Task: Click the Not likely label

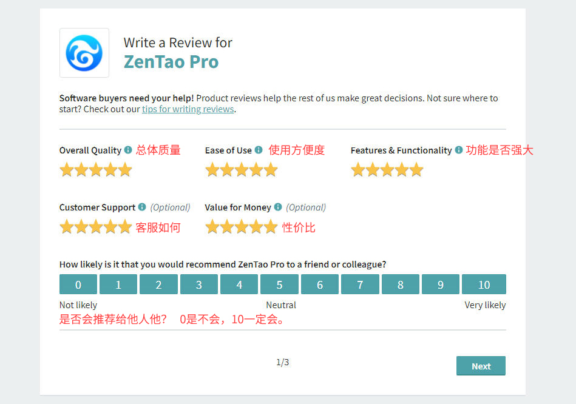Action: [78, 305]
